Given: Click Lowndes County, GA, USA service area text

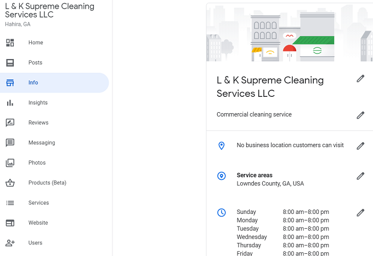Looking at the screenshot, I should (x=270, y=184).
